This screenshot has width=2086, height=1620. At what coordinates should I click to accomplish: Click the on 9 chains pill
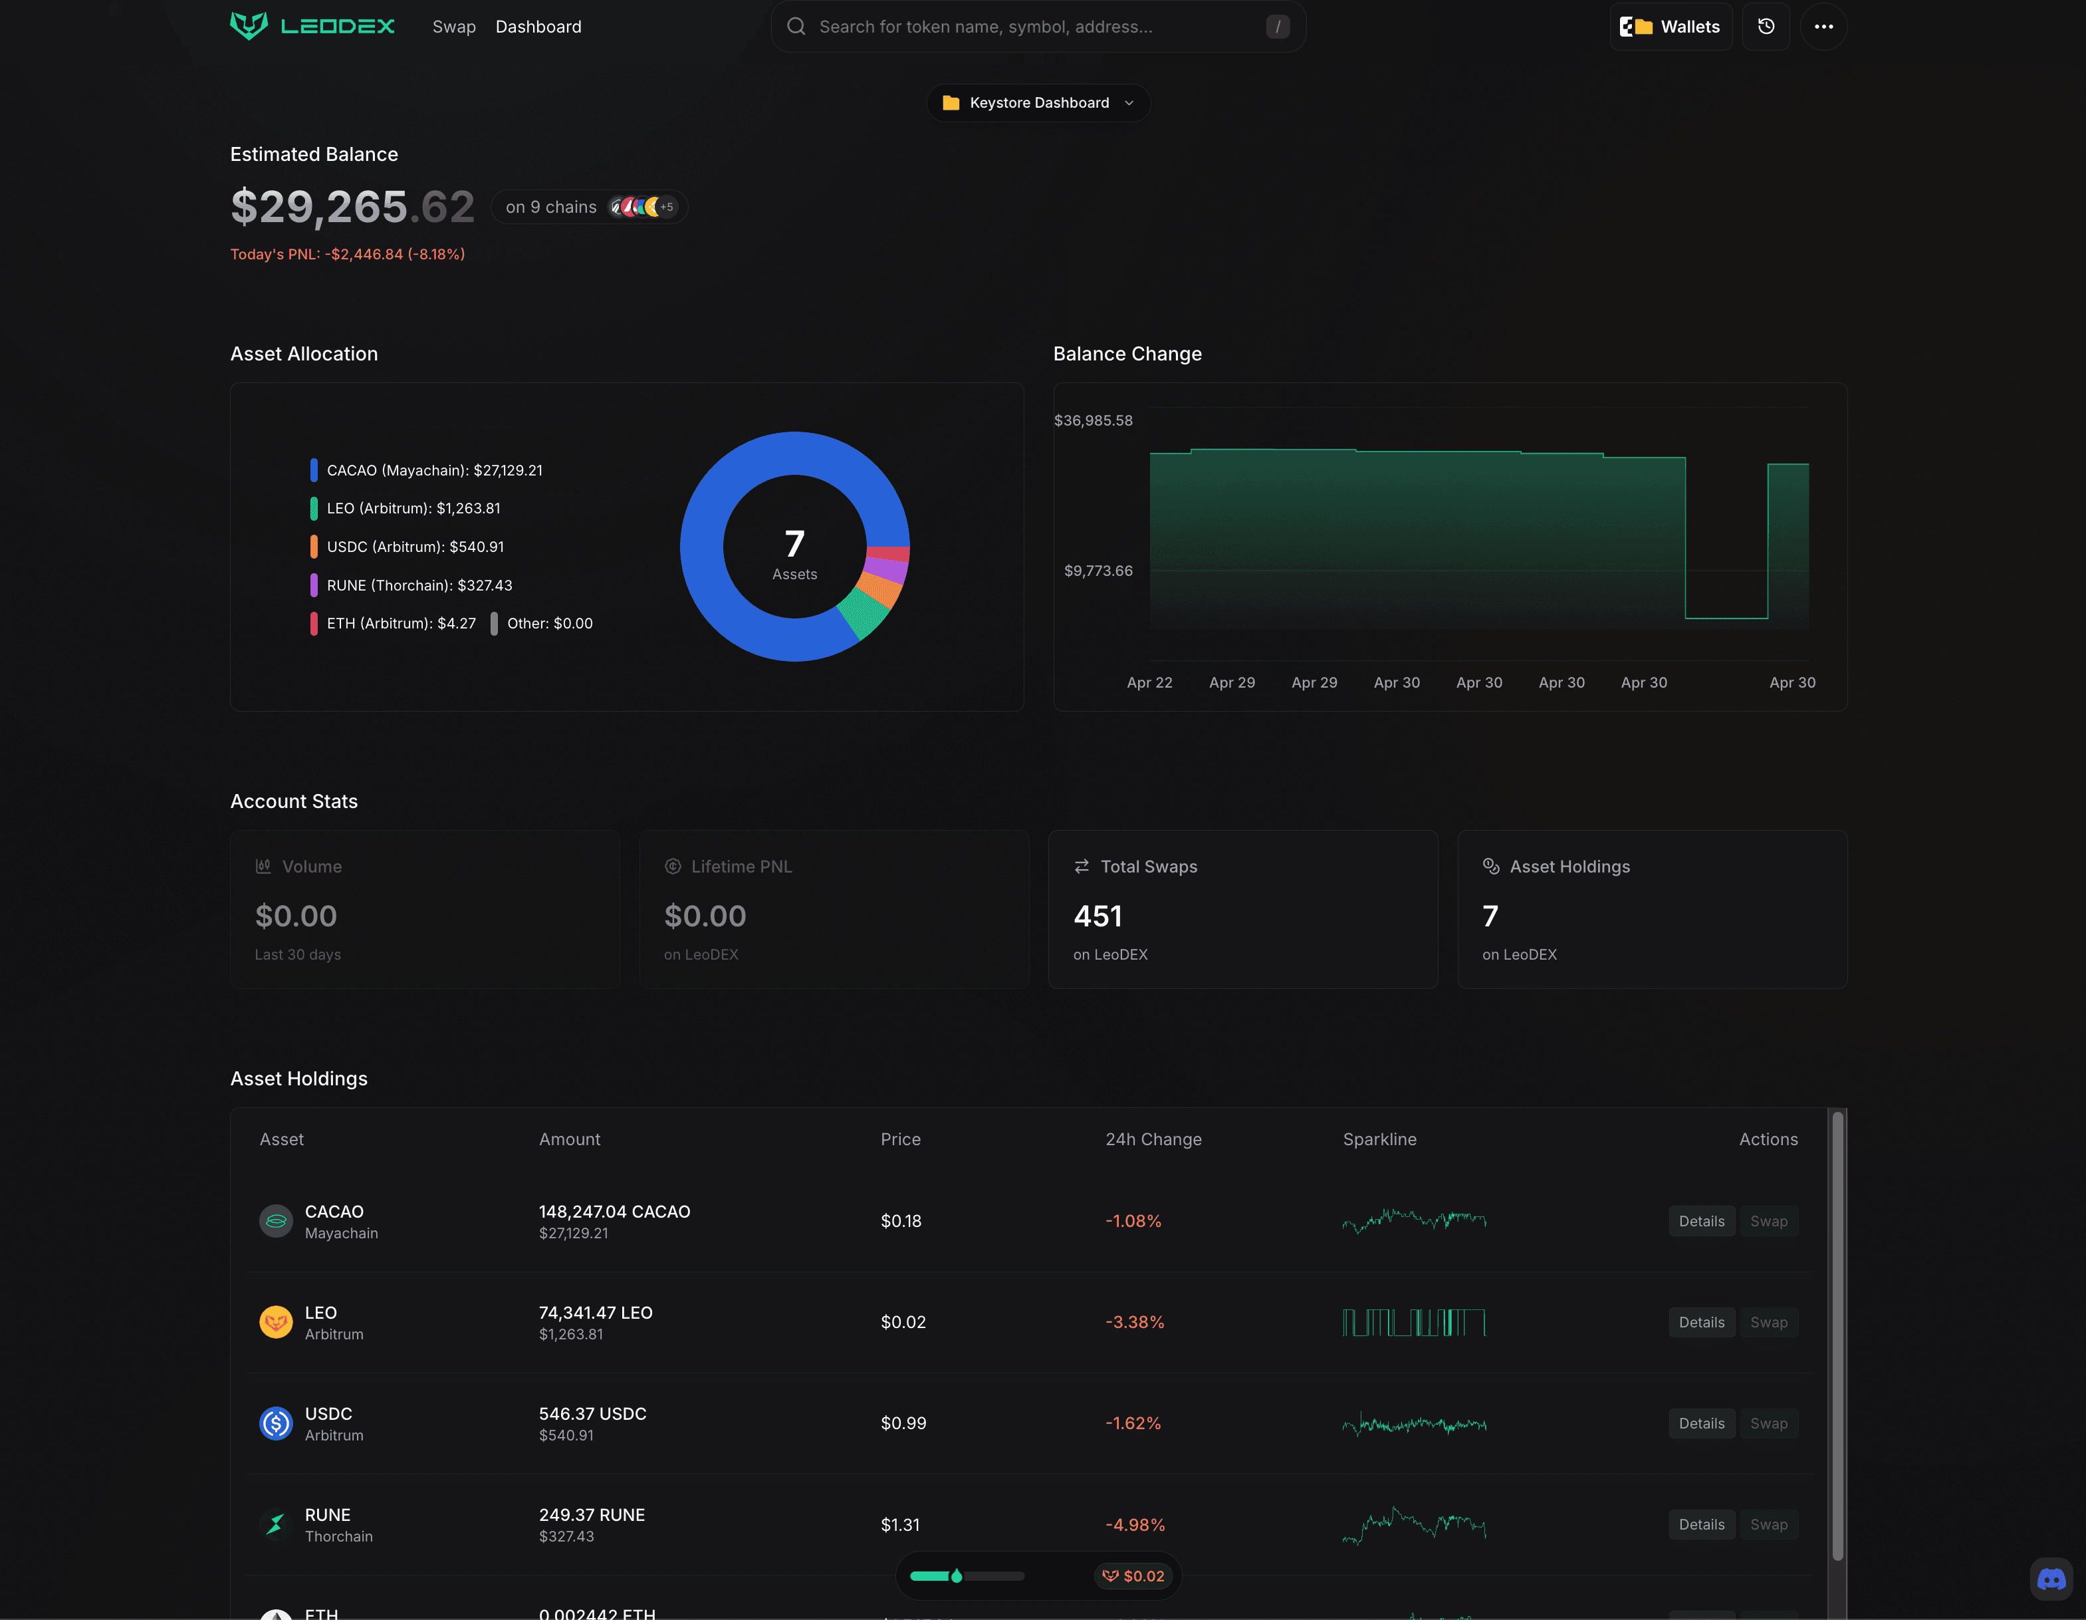click(x=590, y=206)
